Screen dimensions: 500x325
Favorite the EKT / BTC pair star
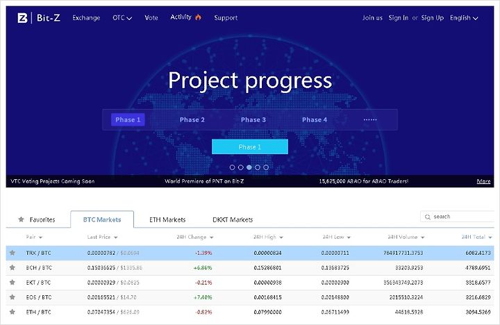pos(12,282)
